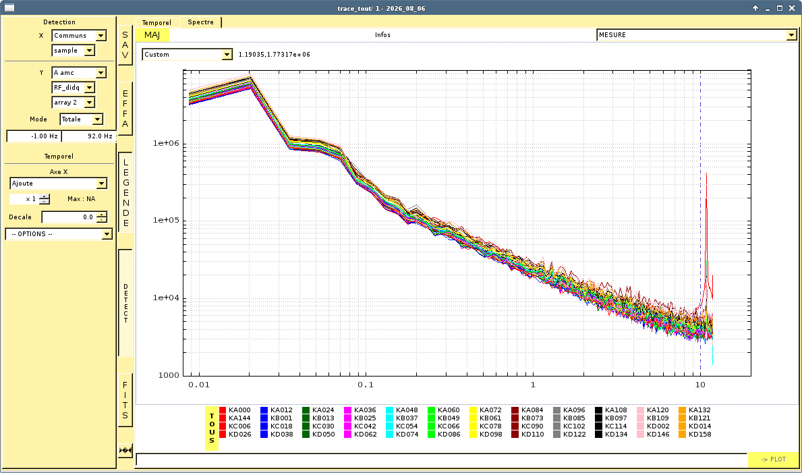Expand the Communs X dropdown
The height and width of the screenshot is (473, 802).
click(80, 36)
